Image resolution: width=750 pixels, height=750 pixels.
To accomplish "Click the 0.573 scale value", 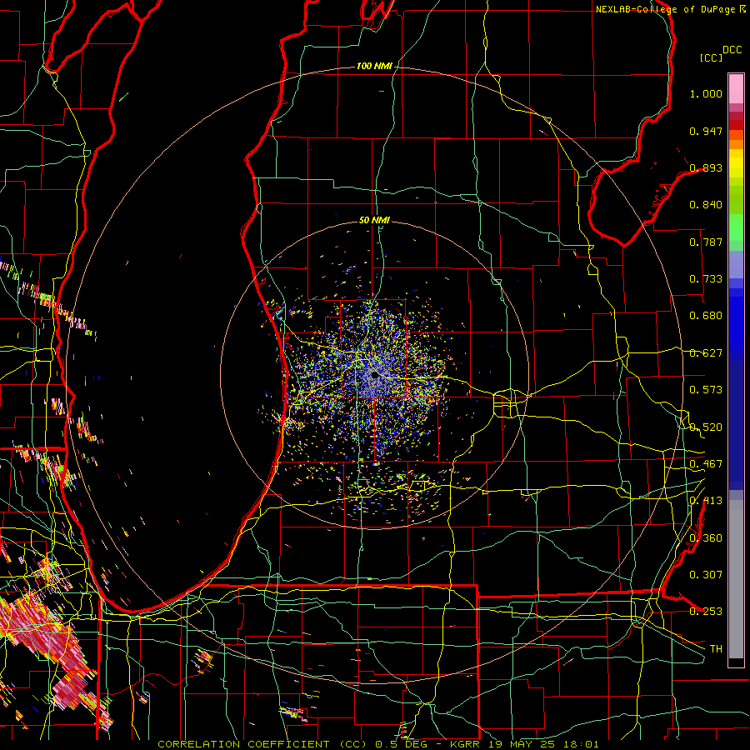I will click(x=706, y=390).
